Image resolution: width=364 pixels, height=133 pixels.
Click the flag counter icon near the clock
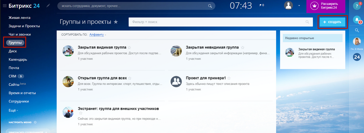pyautogui.click(x=262, y=5)
